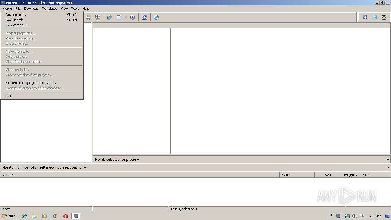Sort by Progress column header
391x220 pixels.
(x=351, y=175)
